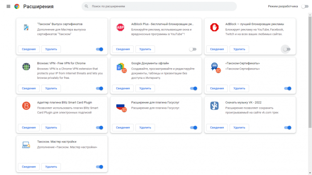Open Сведения for "Такском" Выпуск сертификатов

(x=29, y=49)
